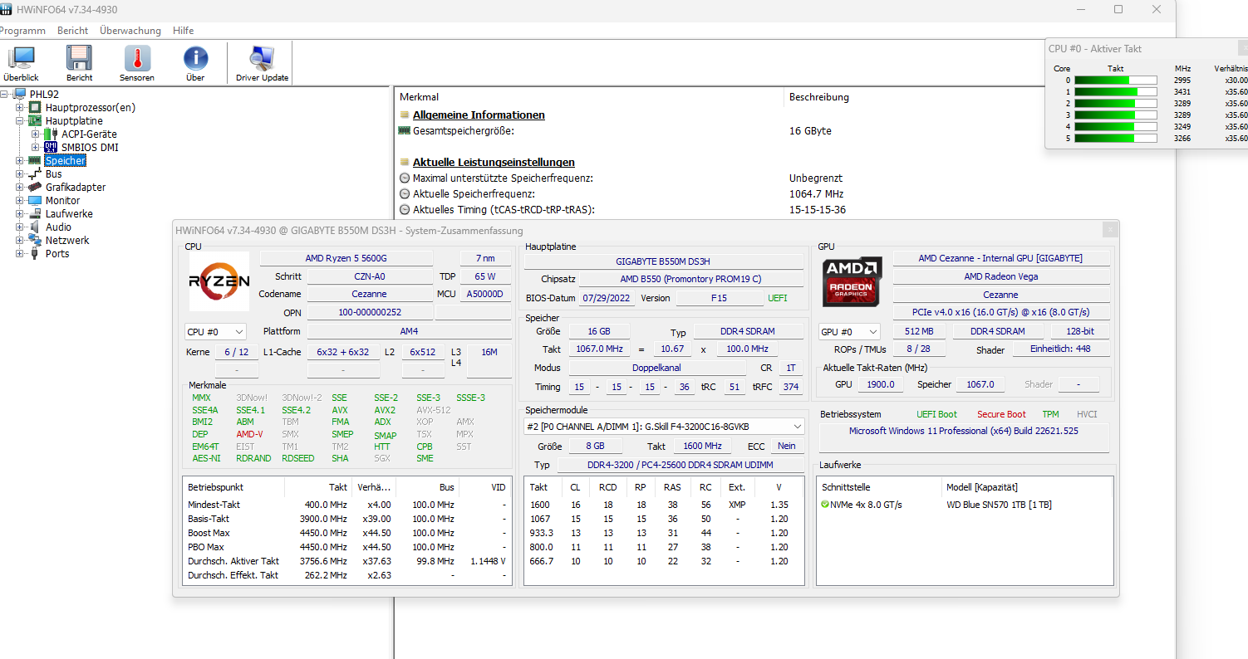Click the SMBIOS DMI icon in the tree
1248x659 pixels.
coord(51,147)
